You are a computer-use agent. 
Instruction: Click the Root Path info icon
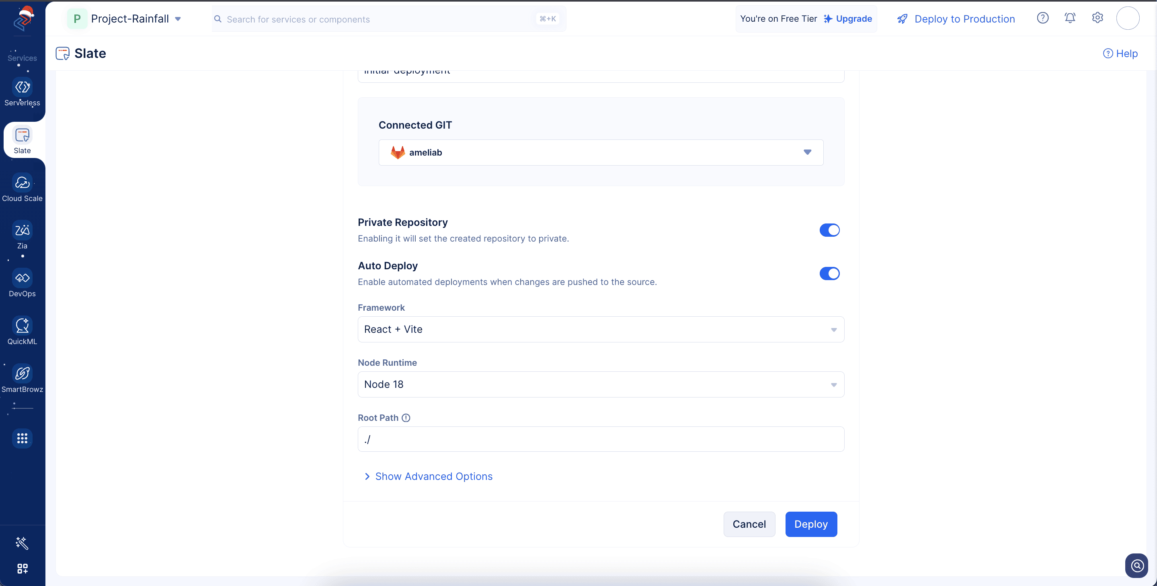coord(406,418)
